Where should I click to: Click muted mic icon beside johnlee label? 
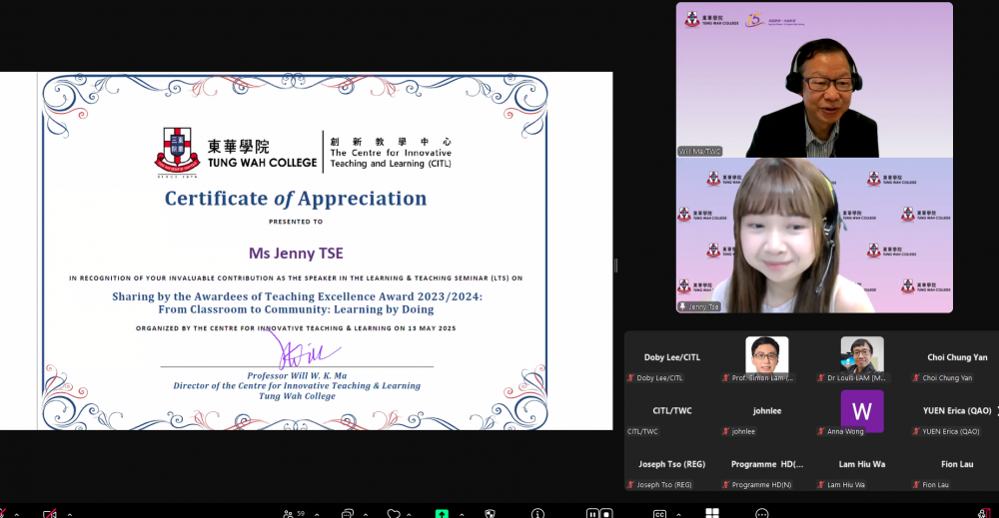(725, 431)
